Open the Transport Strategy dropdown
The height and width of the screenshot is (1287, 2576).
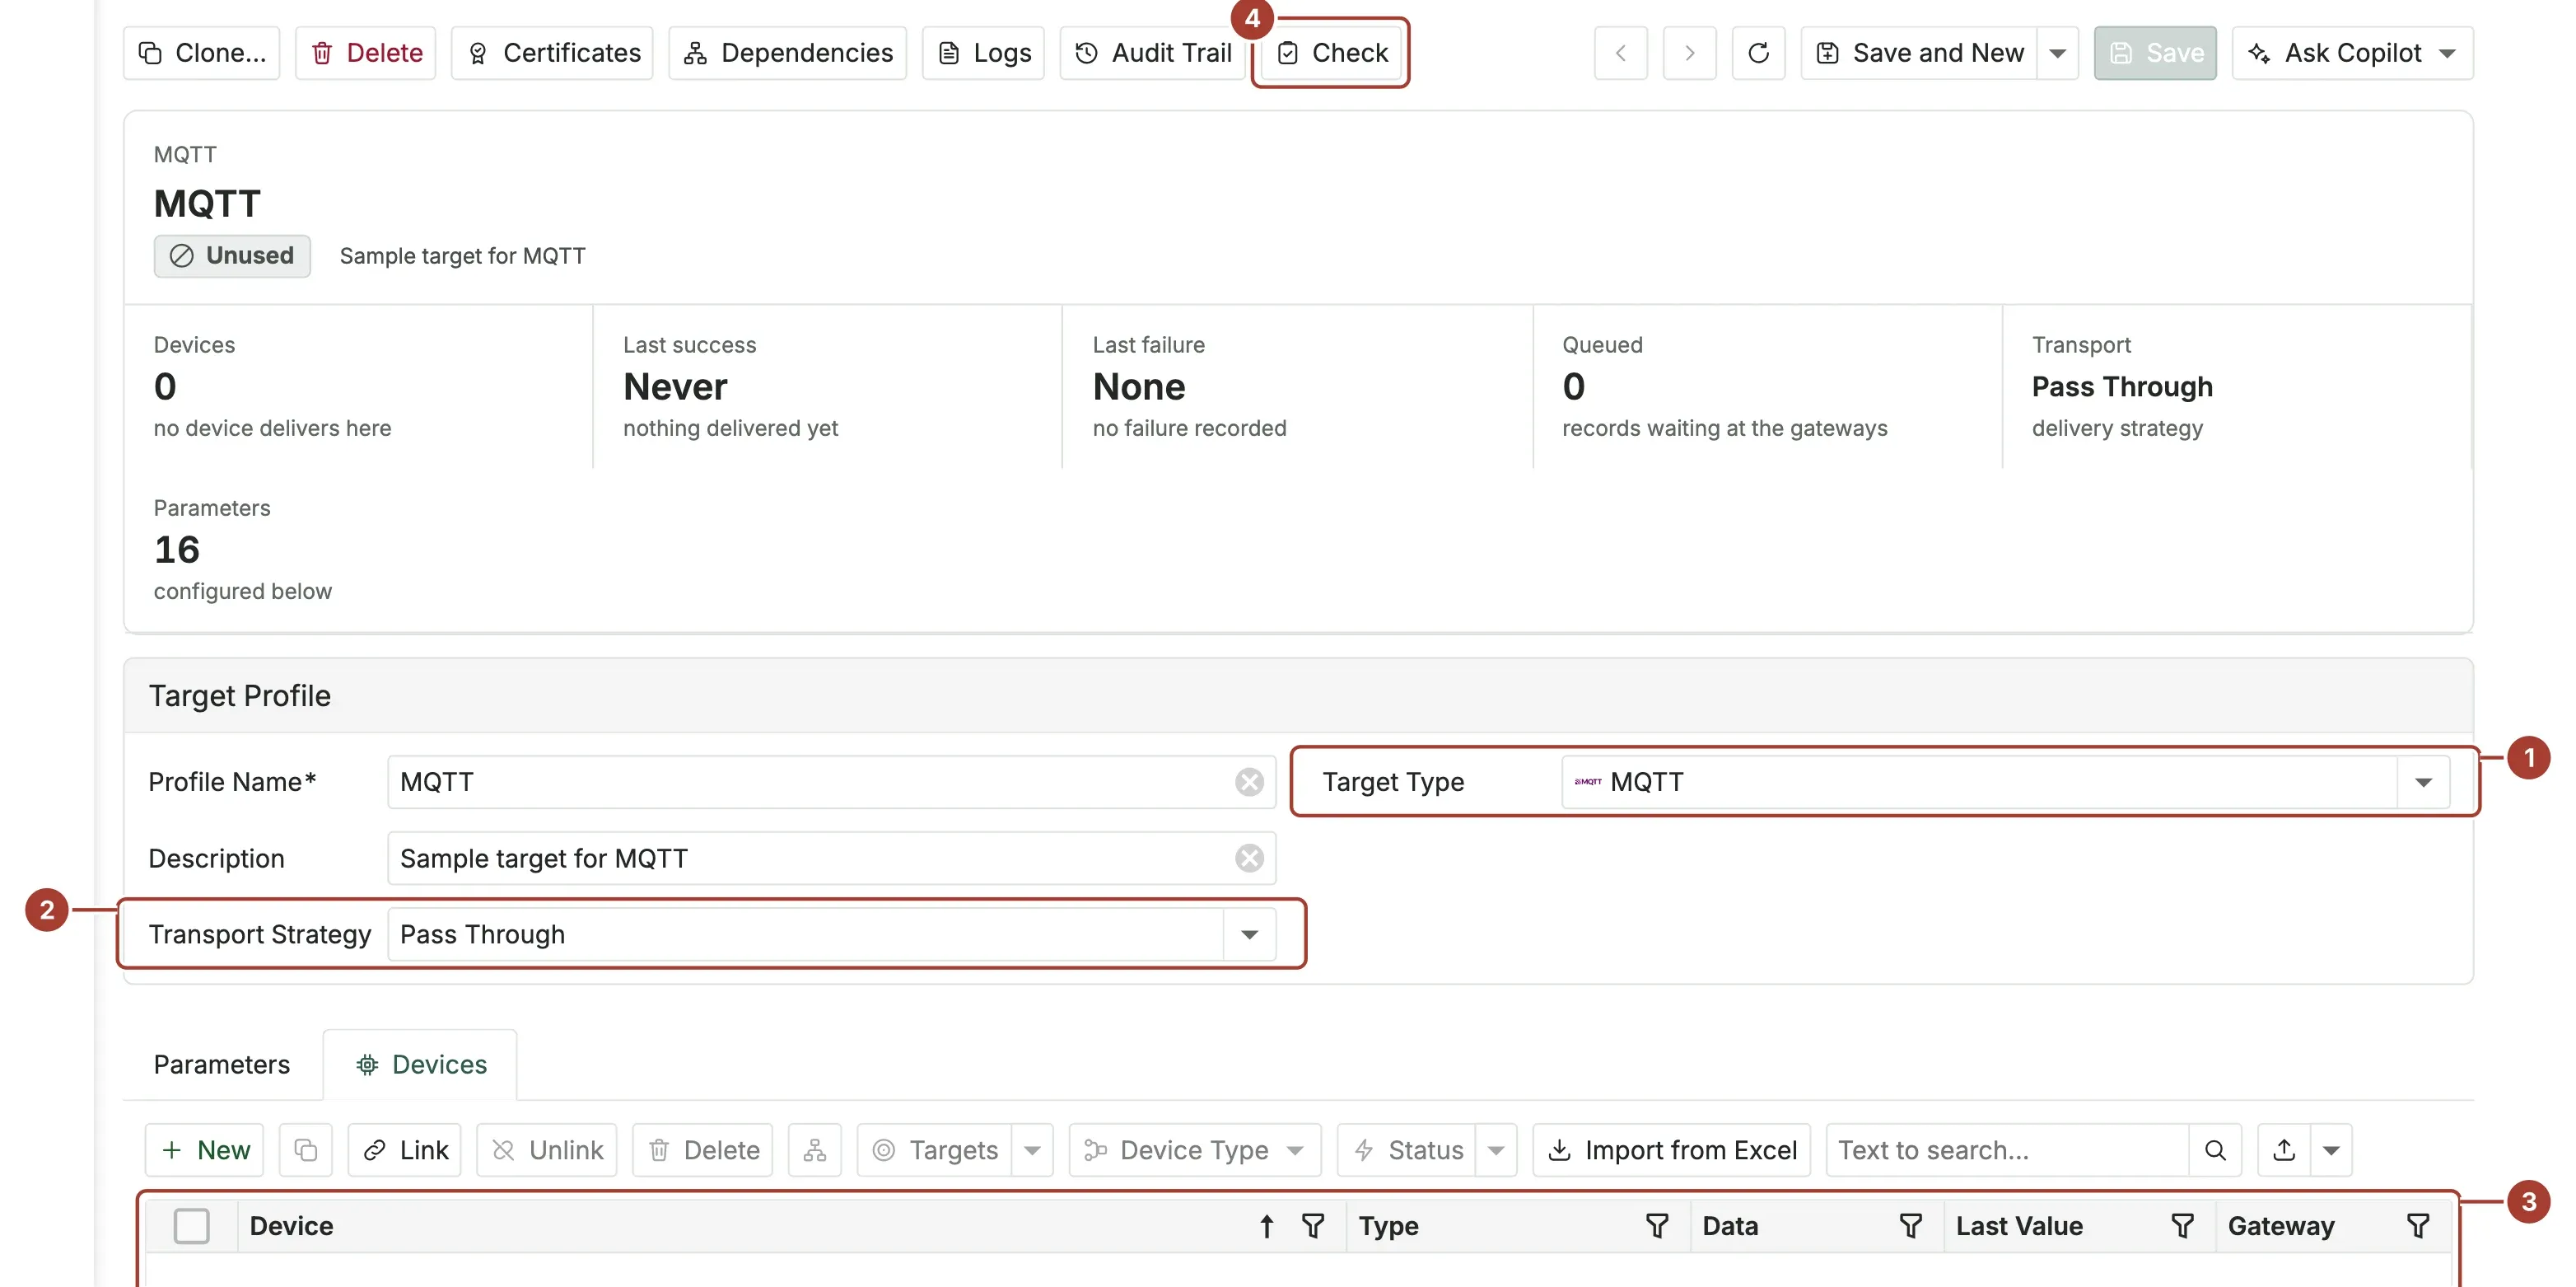1249,934
